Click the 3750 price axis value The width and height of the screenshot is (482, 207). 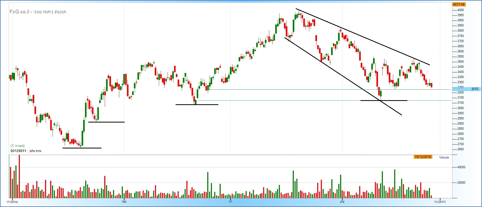[x=461, y=36]
